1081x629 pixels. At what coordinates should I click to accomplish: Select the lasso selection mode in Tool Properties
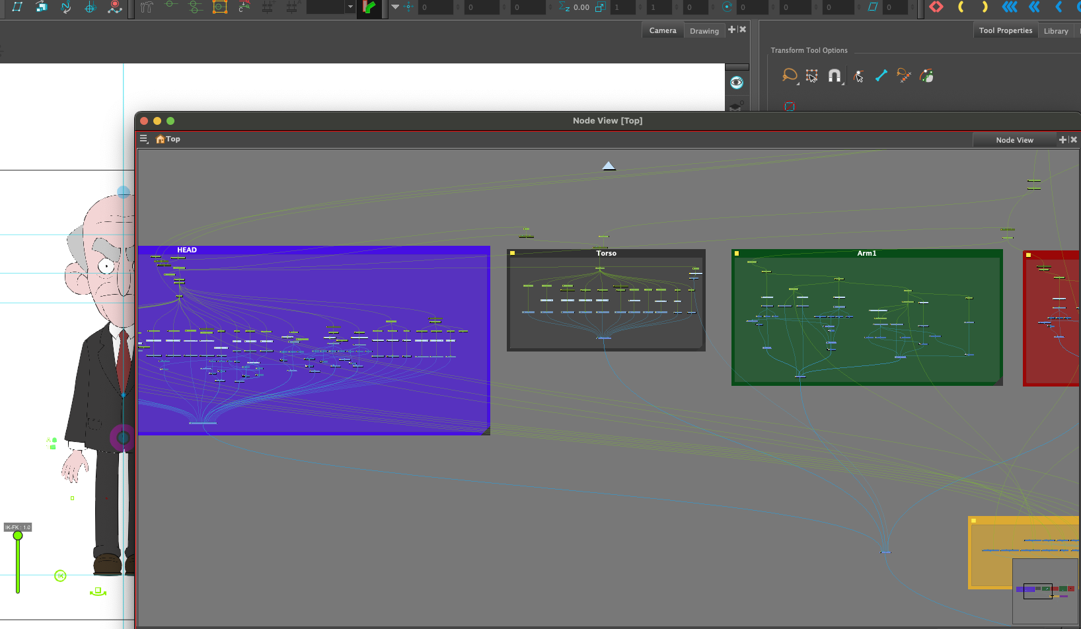[790, 75]
